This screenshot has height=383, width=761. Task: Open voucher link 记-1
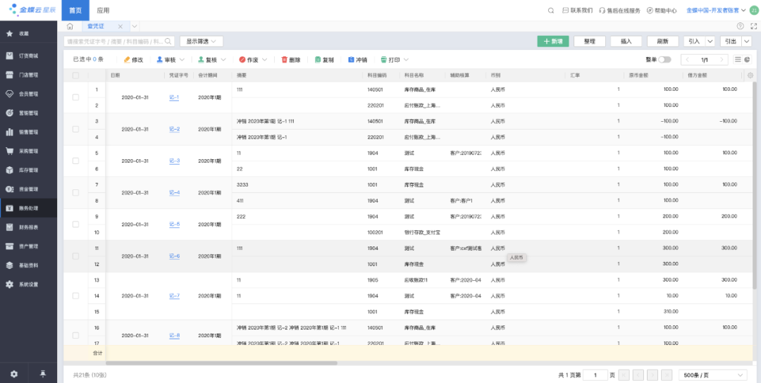174,97
